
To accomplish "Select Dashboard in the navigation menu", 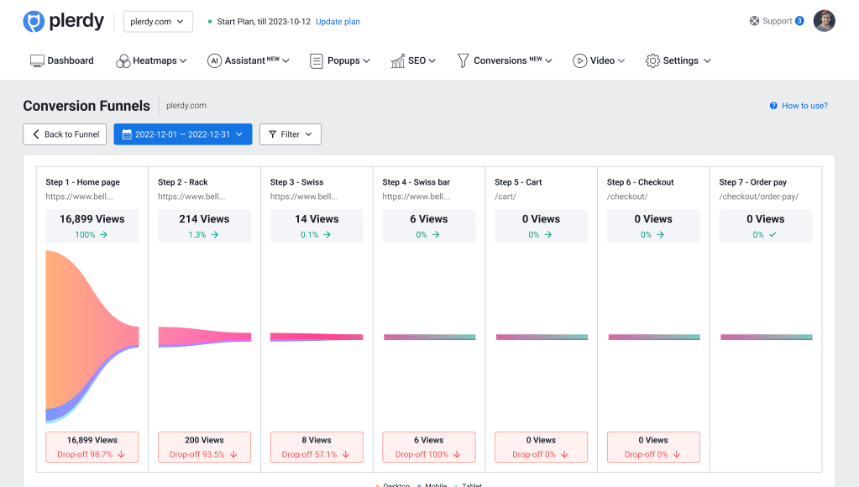I will [63, 60].
